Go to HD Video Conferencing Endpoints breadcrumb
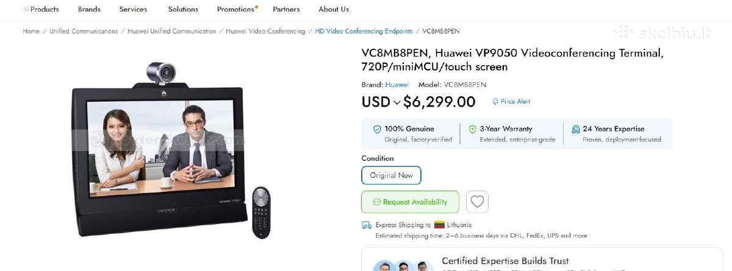732x271 pixels. tap(364, 31)
